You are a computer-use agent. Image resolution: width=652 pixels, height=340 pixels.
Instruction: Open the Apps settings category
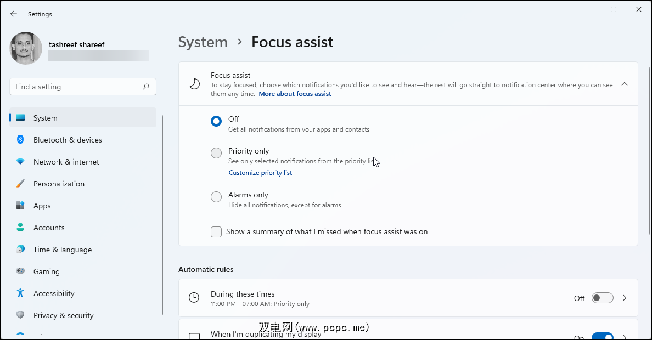(x=42, y=206)
